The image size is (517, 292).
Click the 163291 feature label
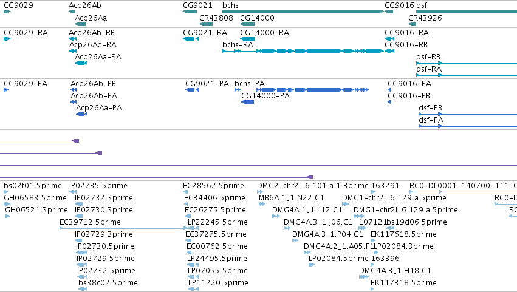tap(385, 186)
